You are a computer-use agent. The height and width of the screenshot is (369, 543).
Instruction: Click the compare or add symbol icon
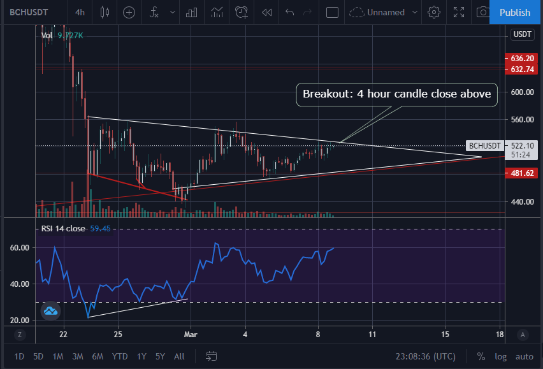pos(129,13)
